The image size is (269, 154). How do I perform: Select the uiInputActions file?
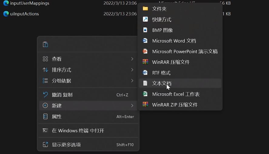coord(24,14)
